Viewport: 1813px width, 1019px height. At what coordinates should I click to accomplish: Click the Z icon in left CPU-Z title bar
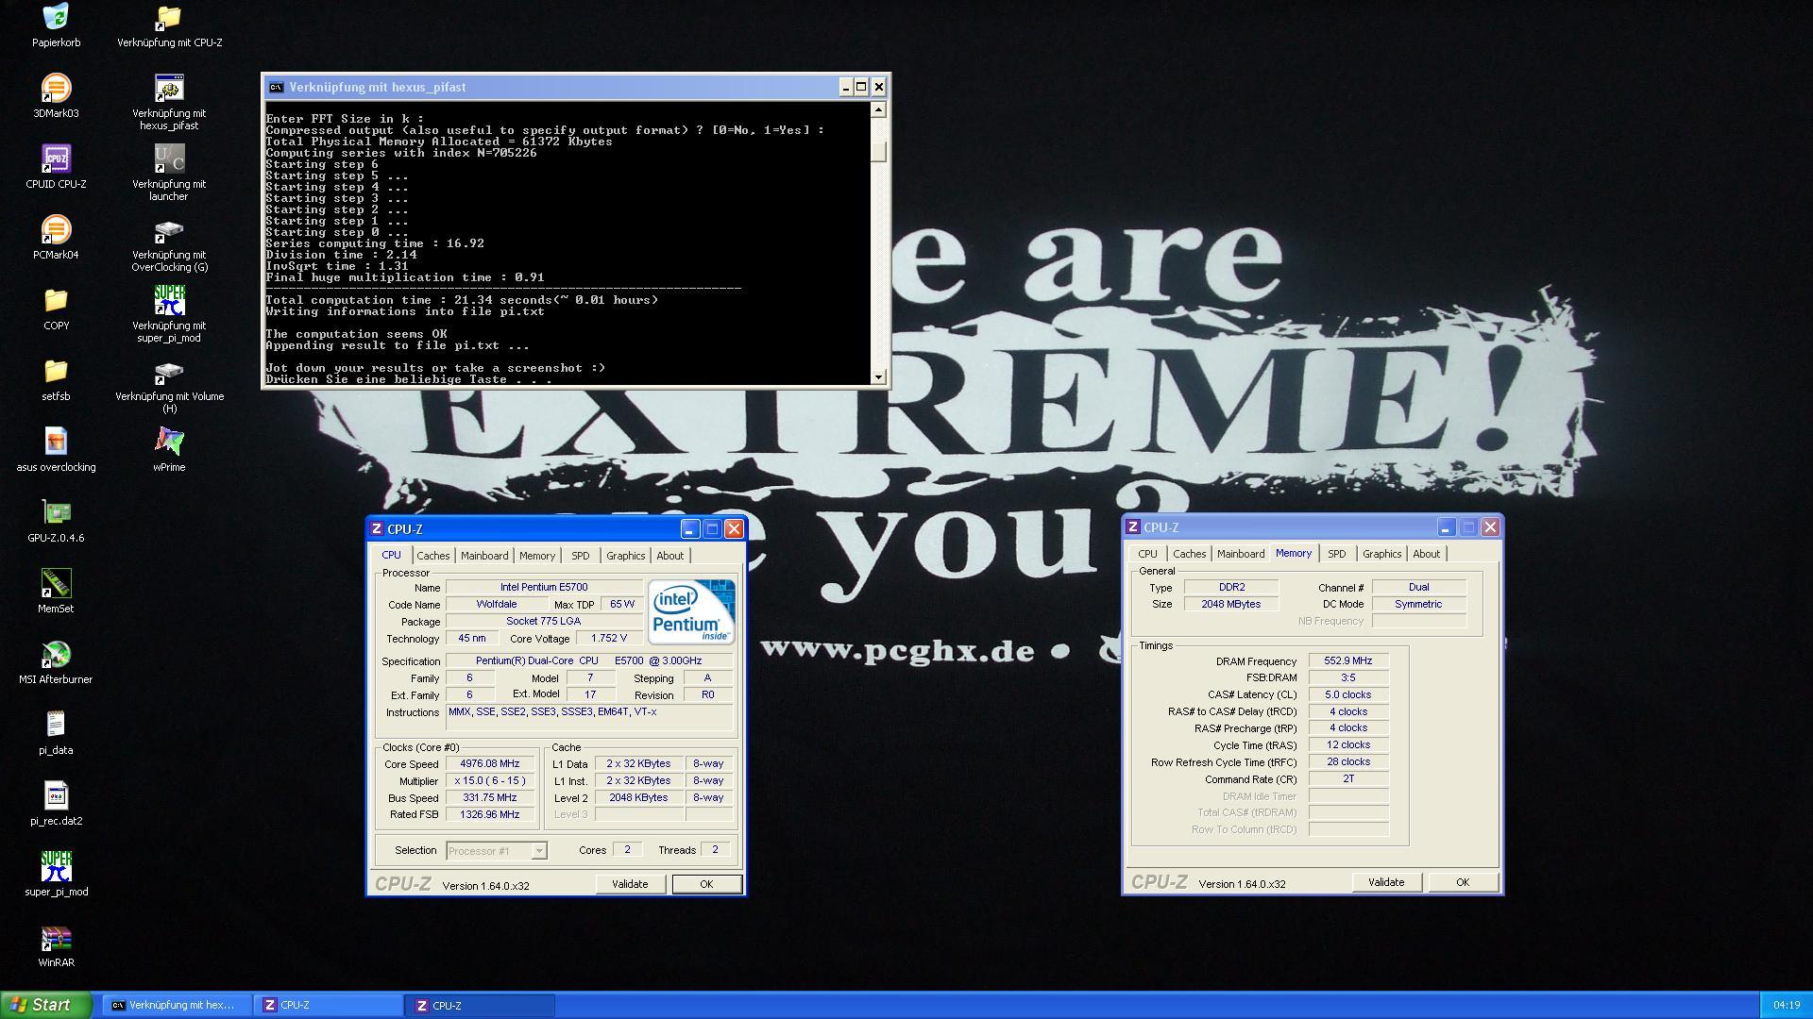tap(377, 529)
